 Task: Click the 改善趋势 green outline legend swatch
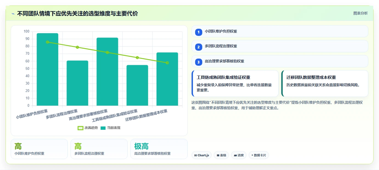[80, 128]
